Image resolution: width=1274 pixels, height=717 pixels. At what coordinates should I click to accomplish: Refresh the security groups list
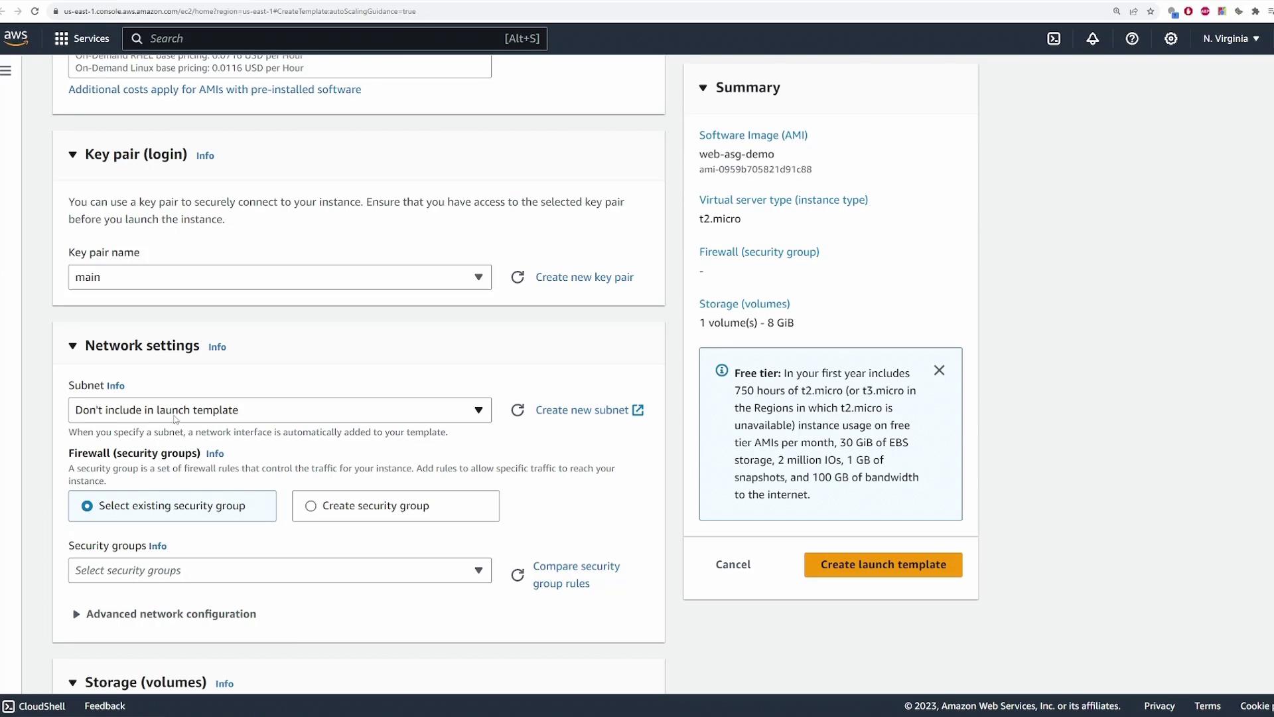coord(518,575)
